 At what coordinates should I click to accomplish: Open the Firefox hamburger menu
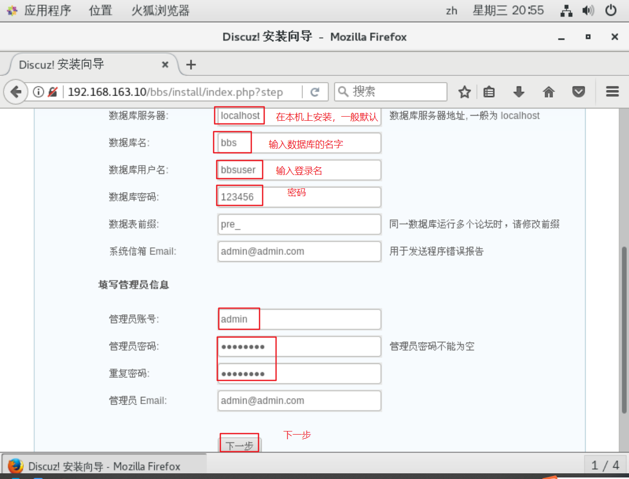[x=612, y=92]
